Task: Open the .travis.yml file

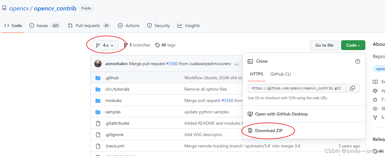Action: tap(115, 146)
